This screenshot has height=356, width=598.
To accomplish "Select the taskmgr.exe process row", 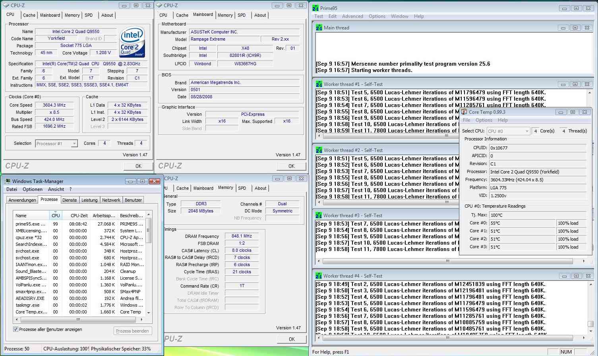I will coord(79,305).
